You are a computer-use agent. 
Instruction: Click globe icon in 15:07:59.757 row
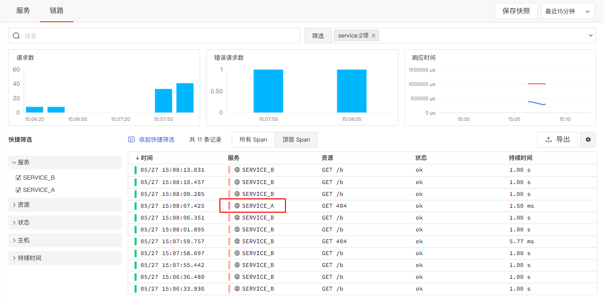click(237, 241)
